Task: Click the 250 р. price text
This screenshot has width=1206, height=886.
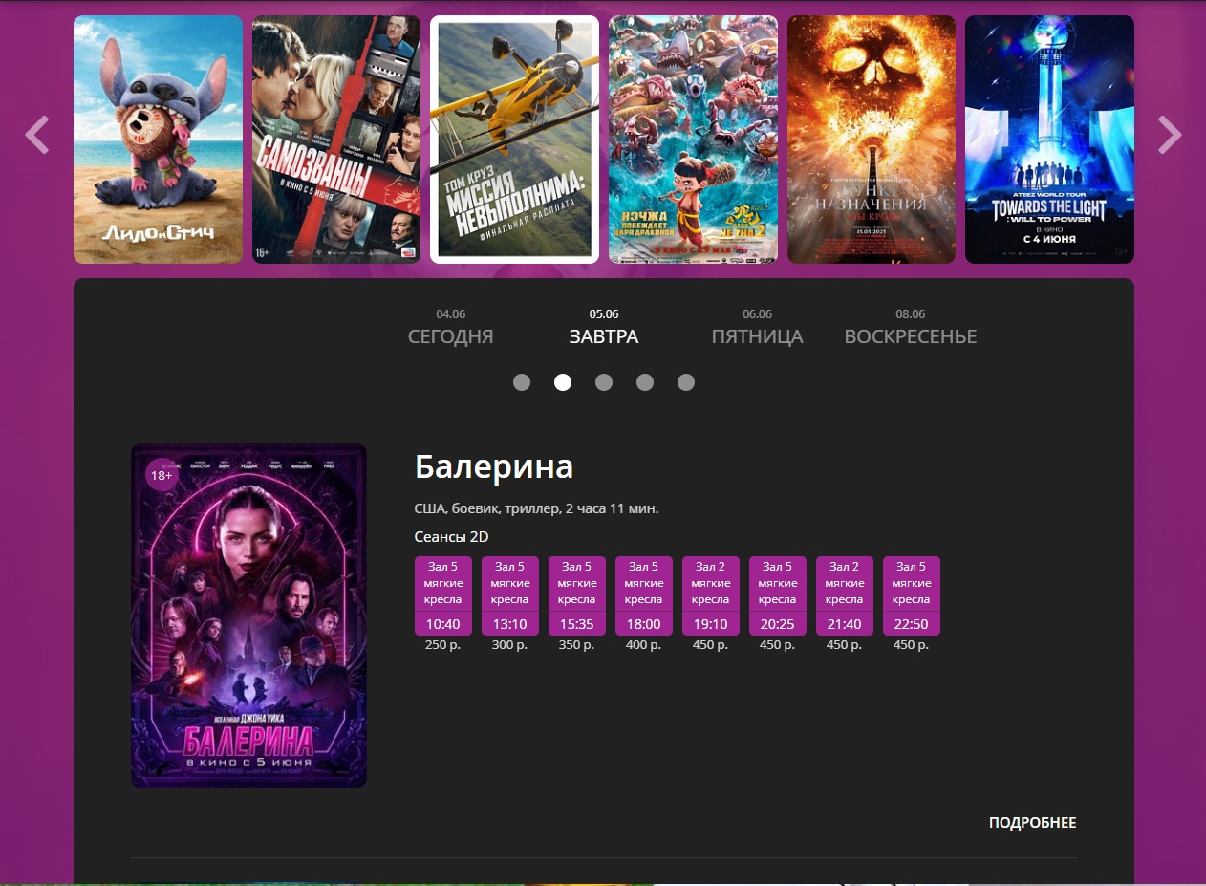Action: [x=443, y=645]
